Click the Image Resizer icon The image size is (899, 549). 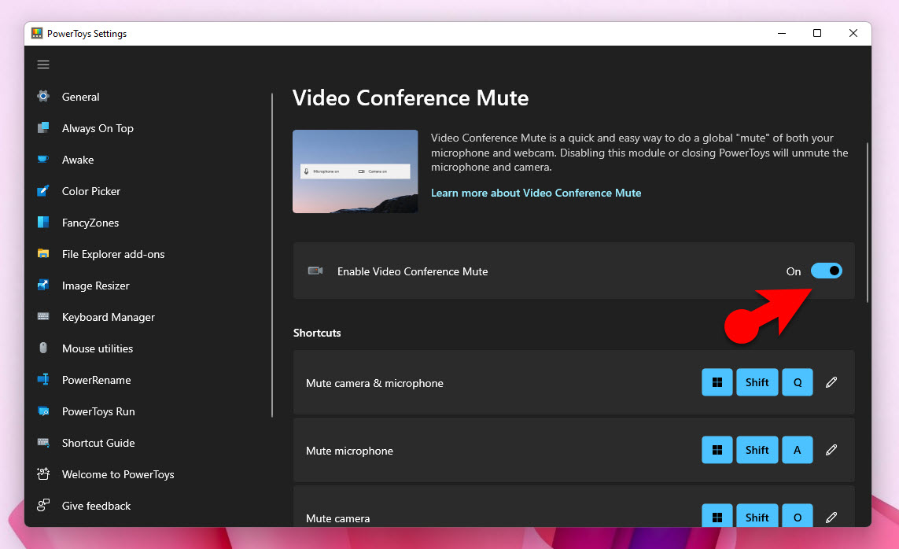pyautogui.click(x=43, y=285)
